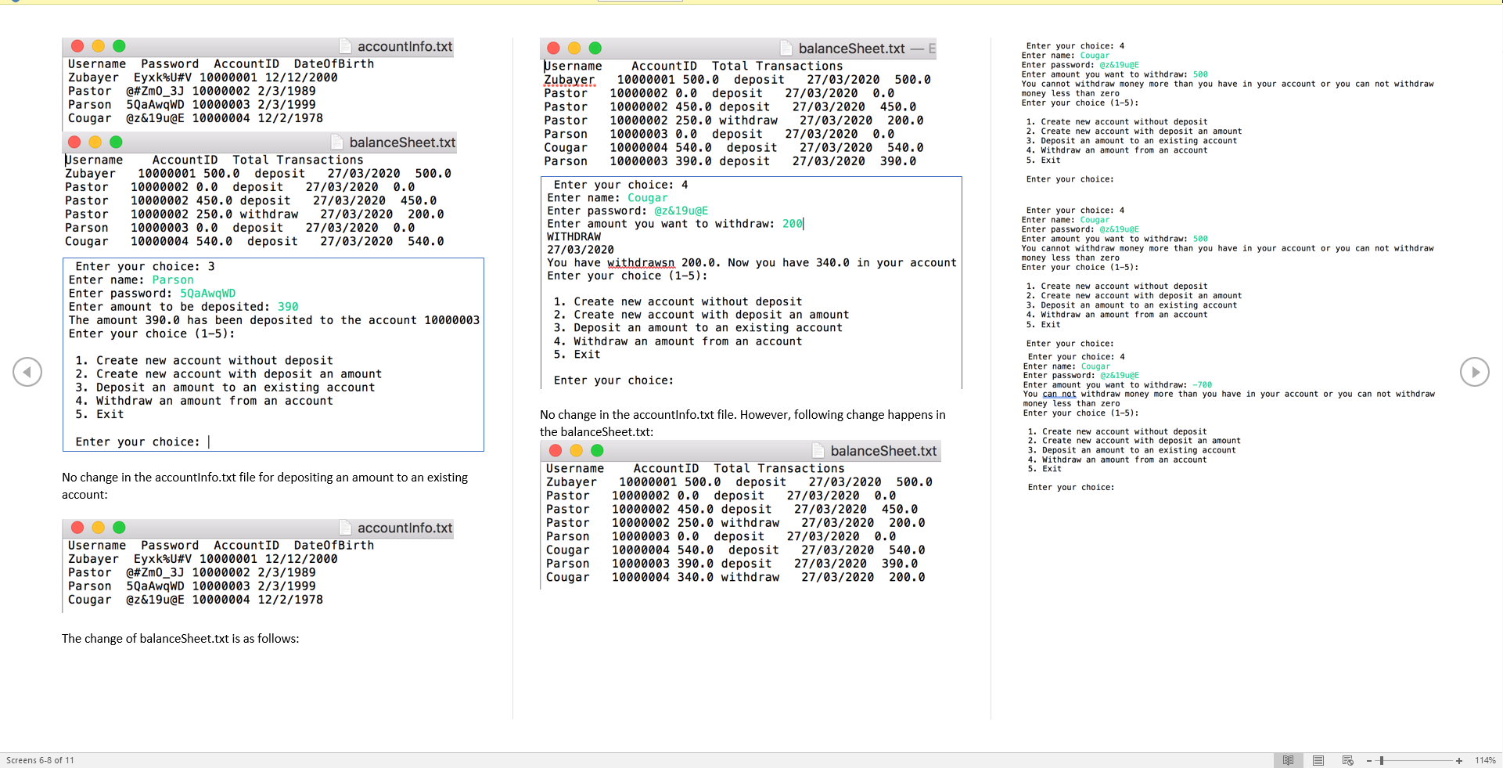
Task: Switch to Web Layout view in status bar
Action: click(x=1348, y=760)
